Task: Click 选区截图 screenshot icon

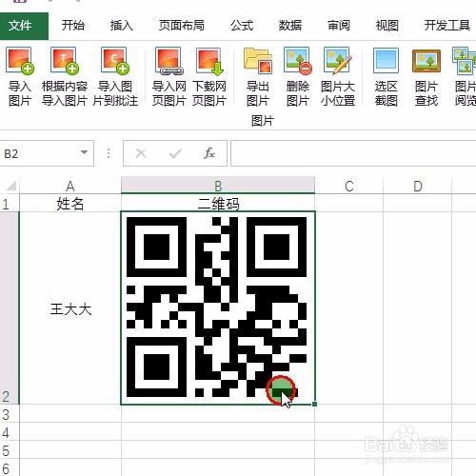Action: [386, 61]
